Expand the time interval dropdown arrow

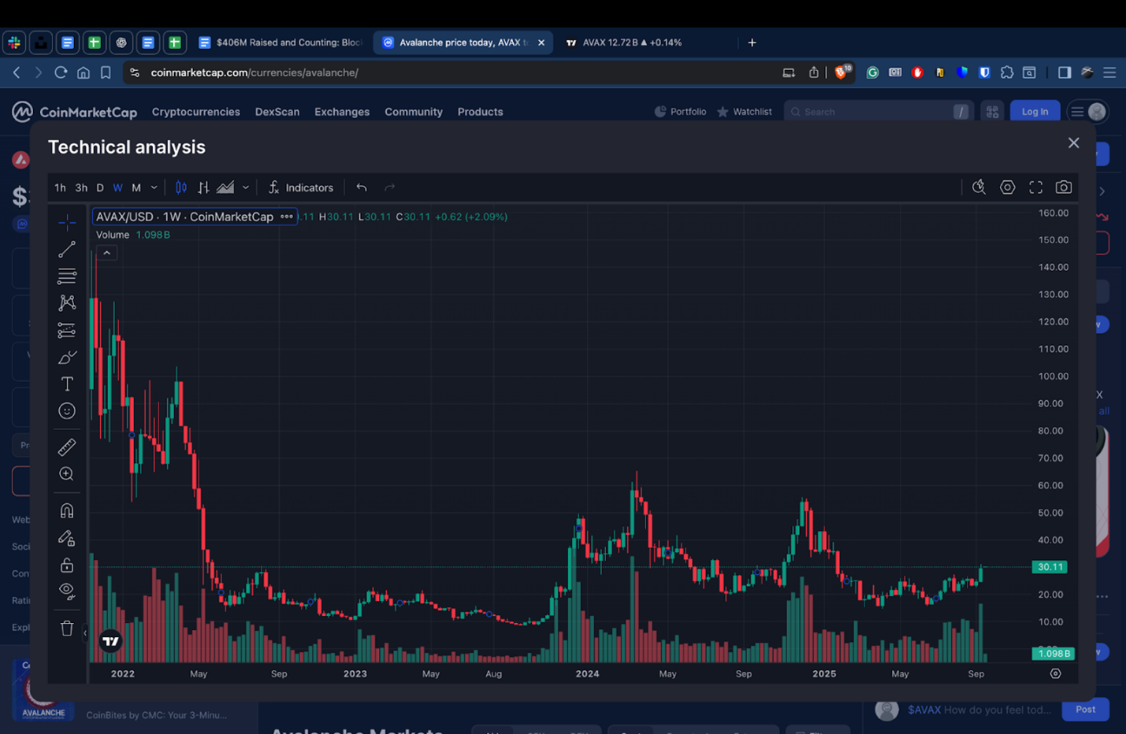[154, 187]
